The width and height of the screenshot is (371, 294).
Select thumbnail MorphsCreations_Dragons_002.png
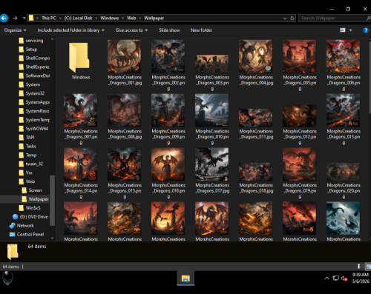point(168,56)
